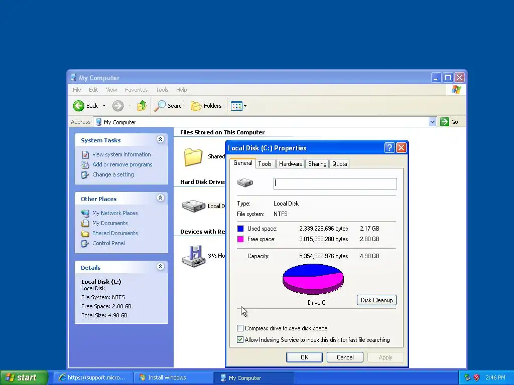
Task: Click the Add or remove programs icon
Action: pyautogui.click(x=85, y=164)
